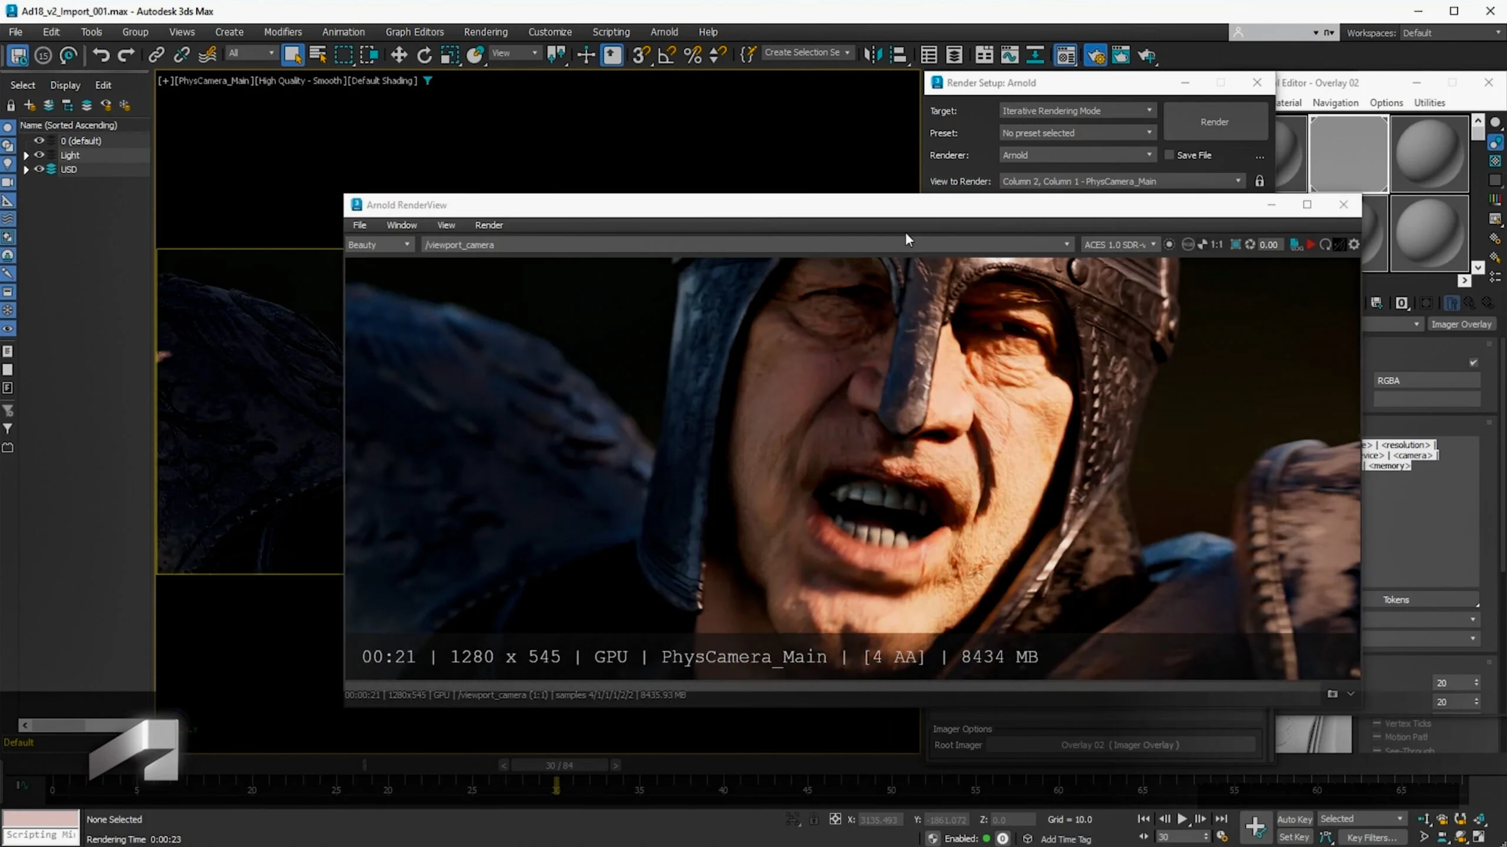Open the Graph Editors menu

414,32
